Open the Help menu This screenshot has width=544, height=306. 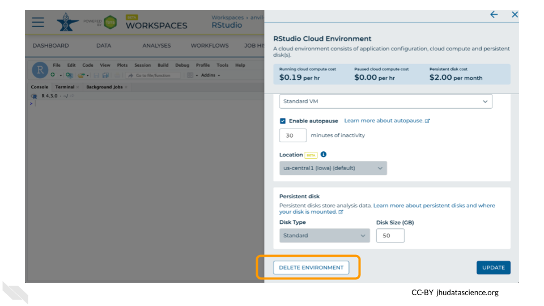click(x=240, y=65)
